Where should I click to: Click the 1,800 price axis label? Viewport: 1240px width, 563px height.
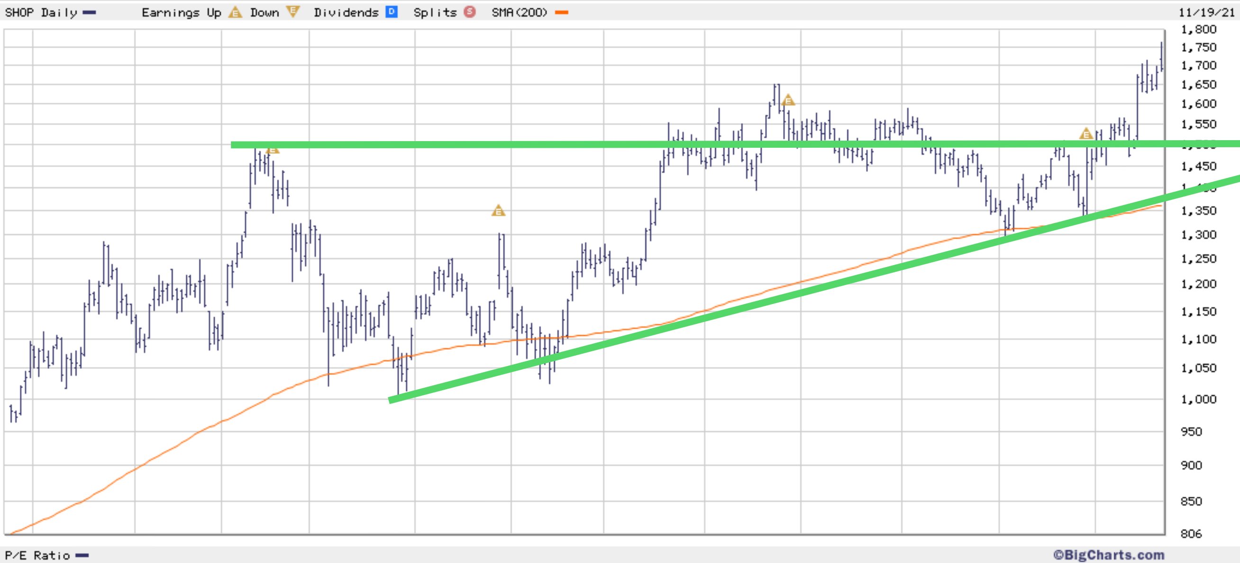tap(1199, 30)
